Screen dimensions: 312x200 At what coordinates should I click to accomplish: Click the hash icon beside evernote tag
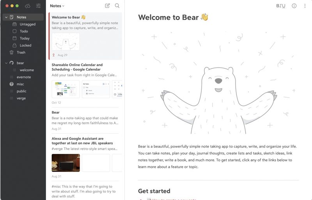[x=12, y=77]
